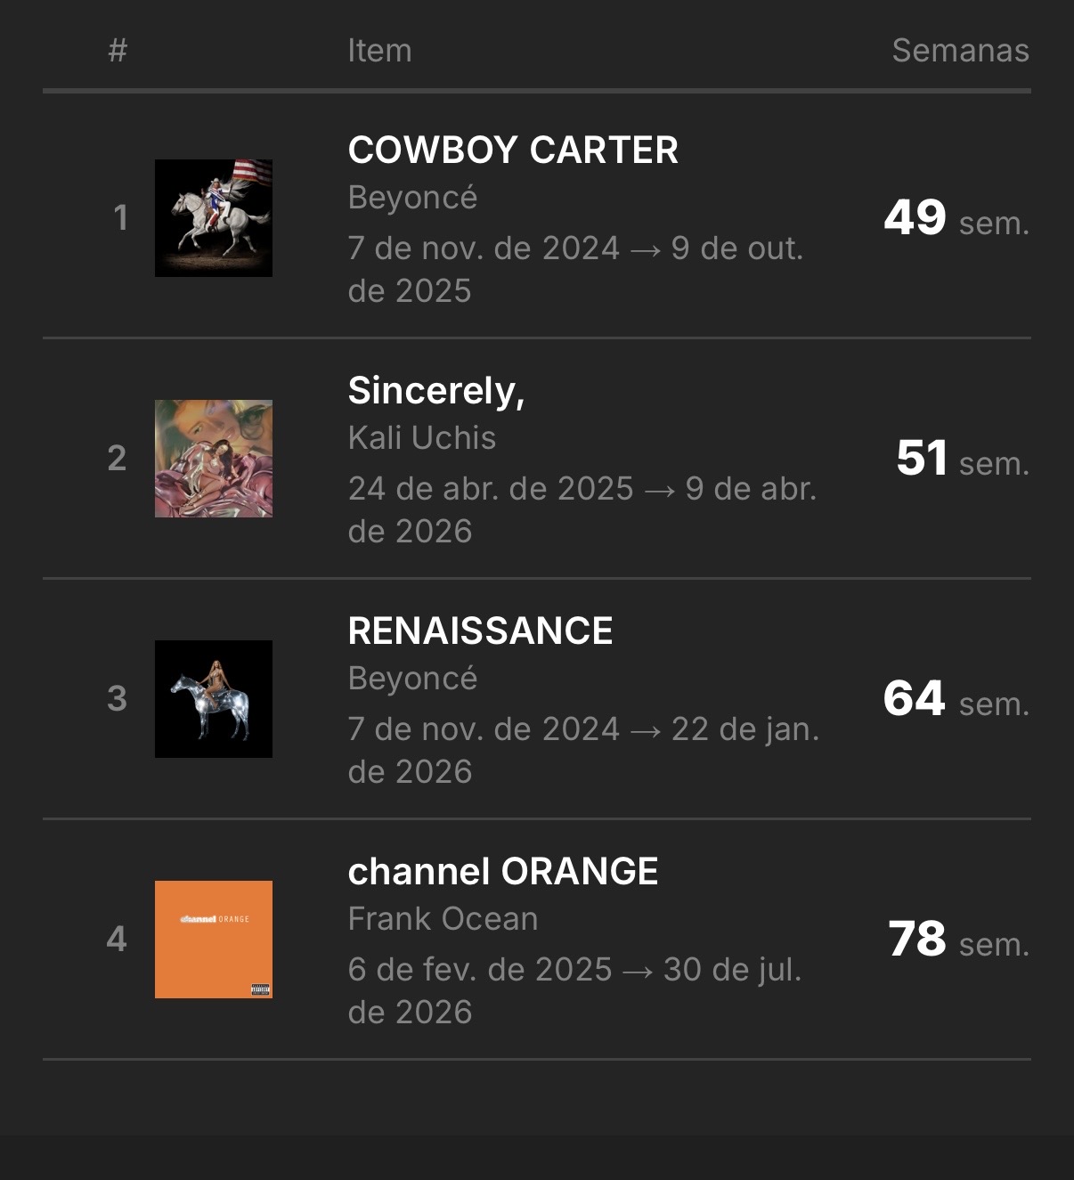Sort by the # rank column header
Screen dimensions: 1074x1180
coord(118,51)
